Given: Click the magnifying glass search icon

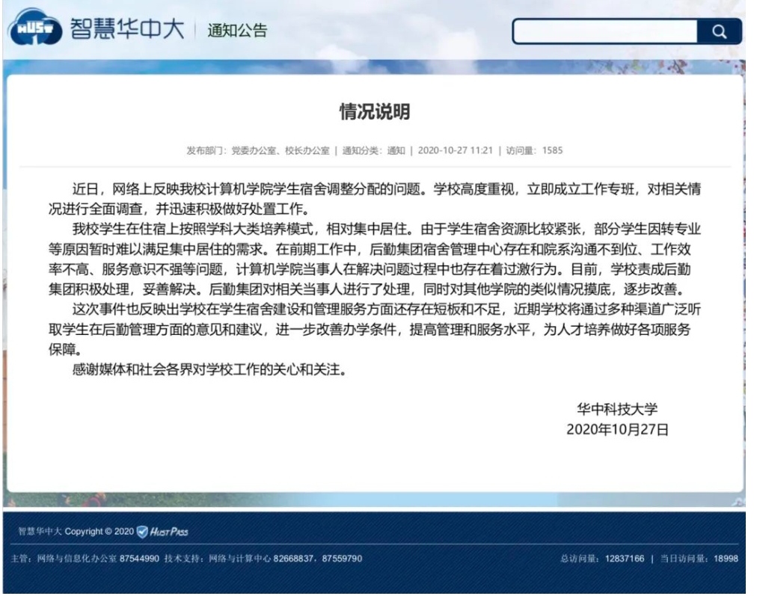Looking at the screenshot, I should click(x=719, y=31).
